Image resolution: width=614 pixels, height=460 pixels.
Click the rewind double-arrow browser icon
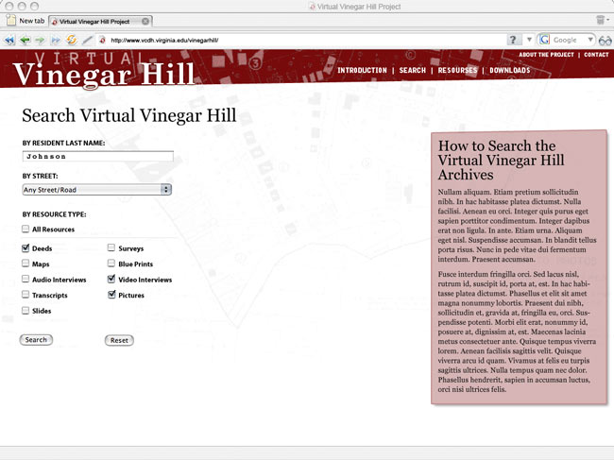pyautogui.click(x=9, y=40)
